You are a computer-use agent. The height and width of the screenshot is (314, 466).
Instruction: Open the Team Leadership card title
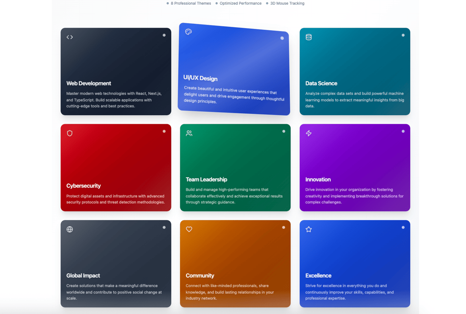coord(206,179)
